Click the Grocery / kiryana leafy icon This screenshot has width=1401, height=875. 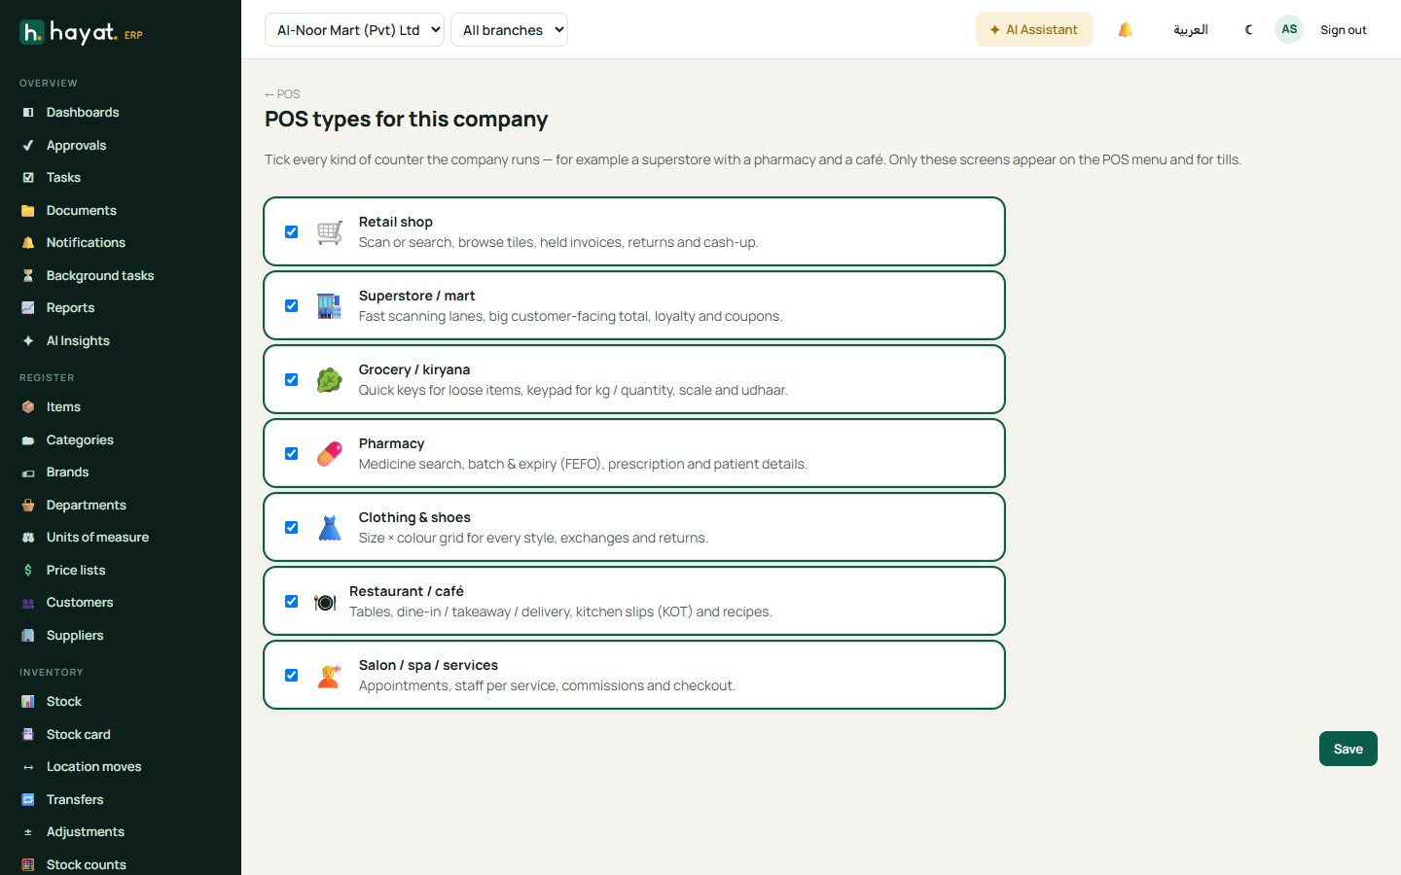[330, 379]
